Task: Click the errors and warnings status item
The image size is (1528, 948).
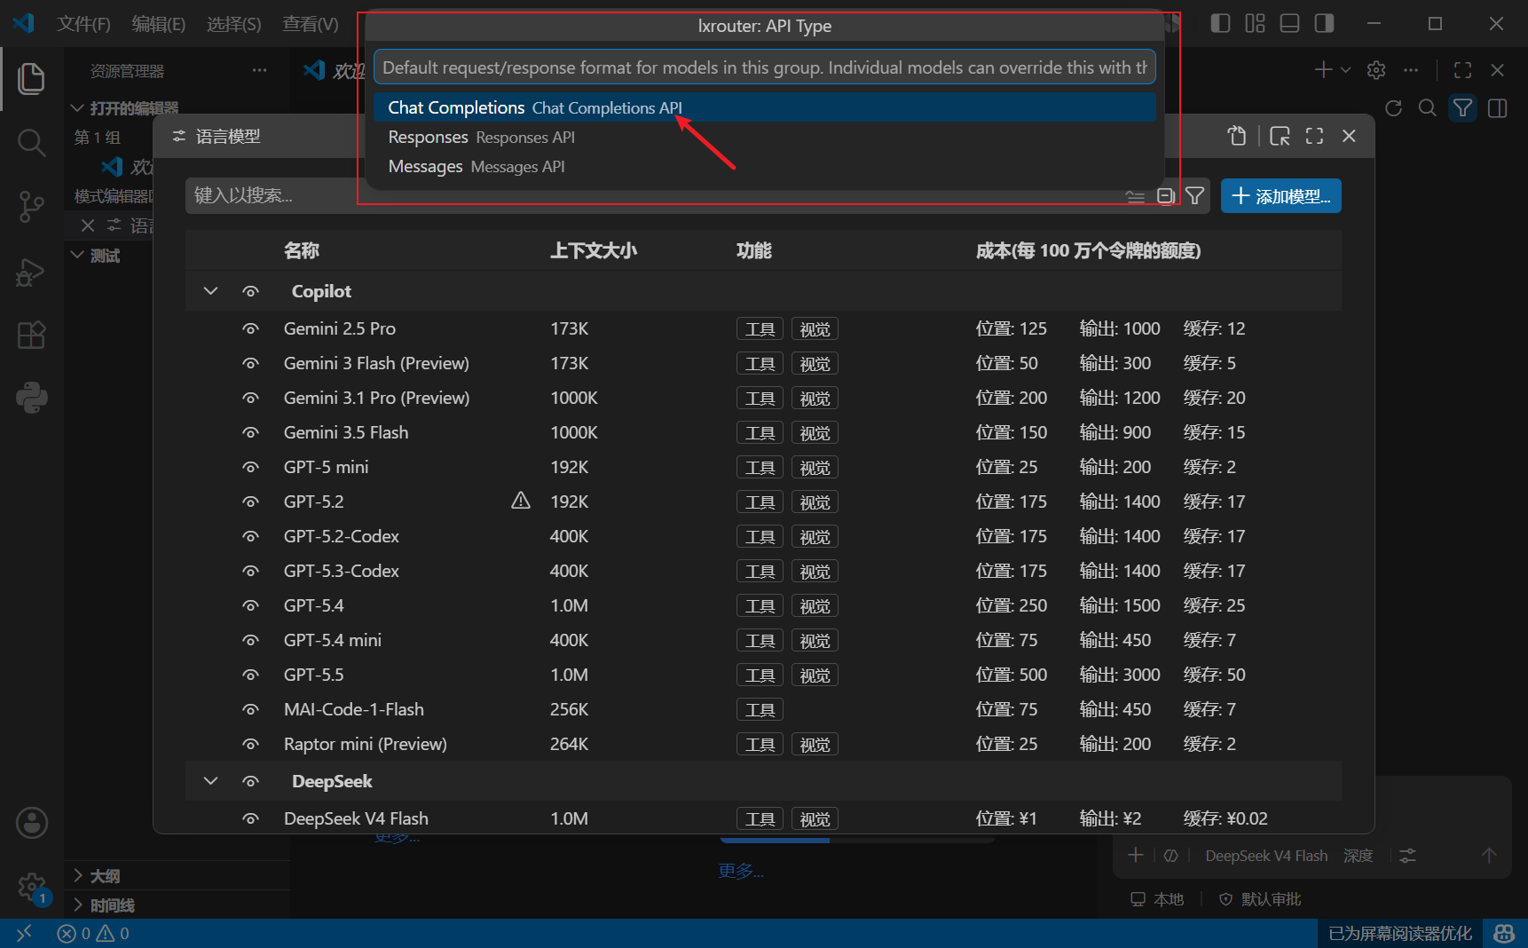Action: pos(93,934)
